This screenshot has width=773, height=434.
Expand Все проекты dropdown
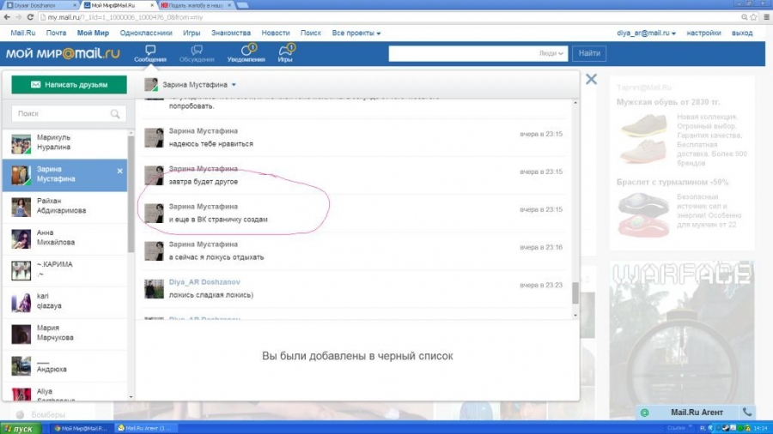tap(356, 33)
